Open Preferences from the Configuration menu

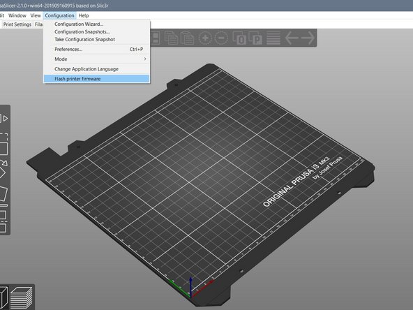pyautogui.click(x=96, y=50)
